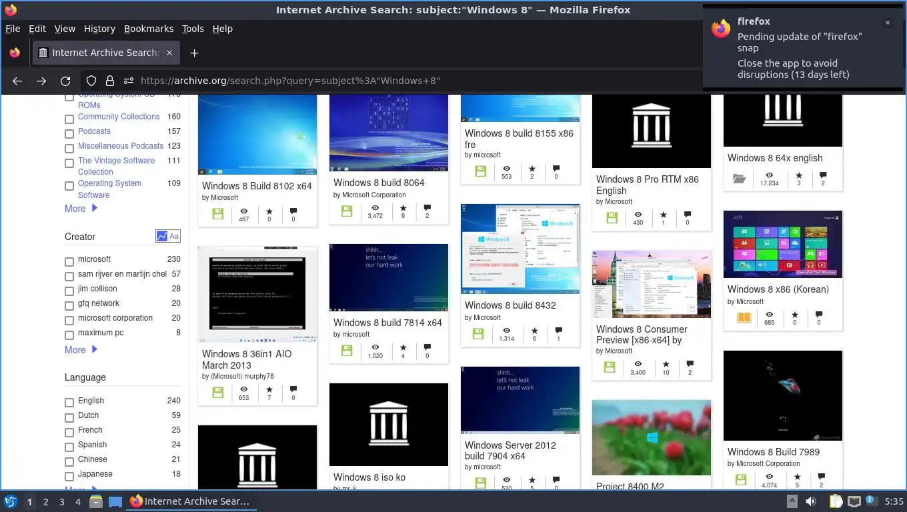Open the Miscellaneous Podcasts collection link
The image size is (907, 512).
pyautogui.click(x=121, y=146)
